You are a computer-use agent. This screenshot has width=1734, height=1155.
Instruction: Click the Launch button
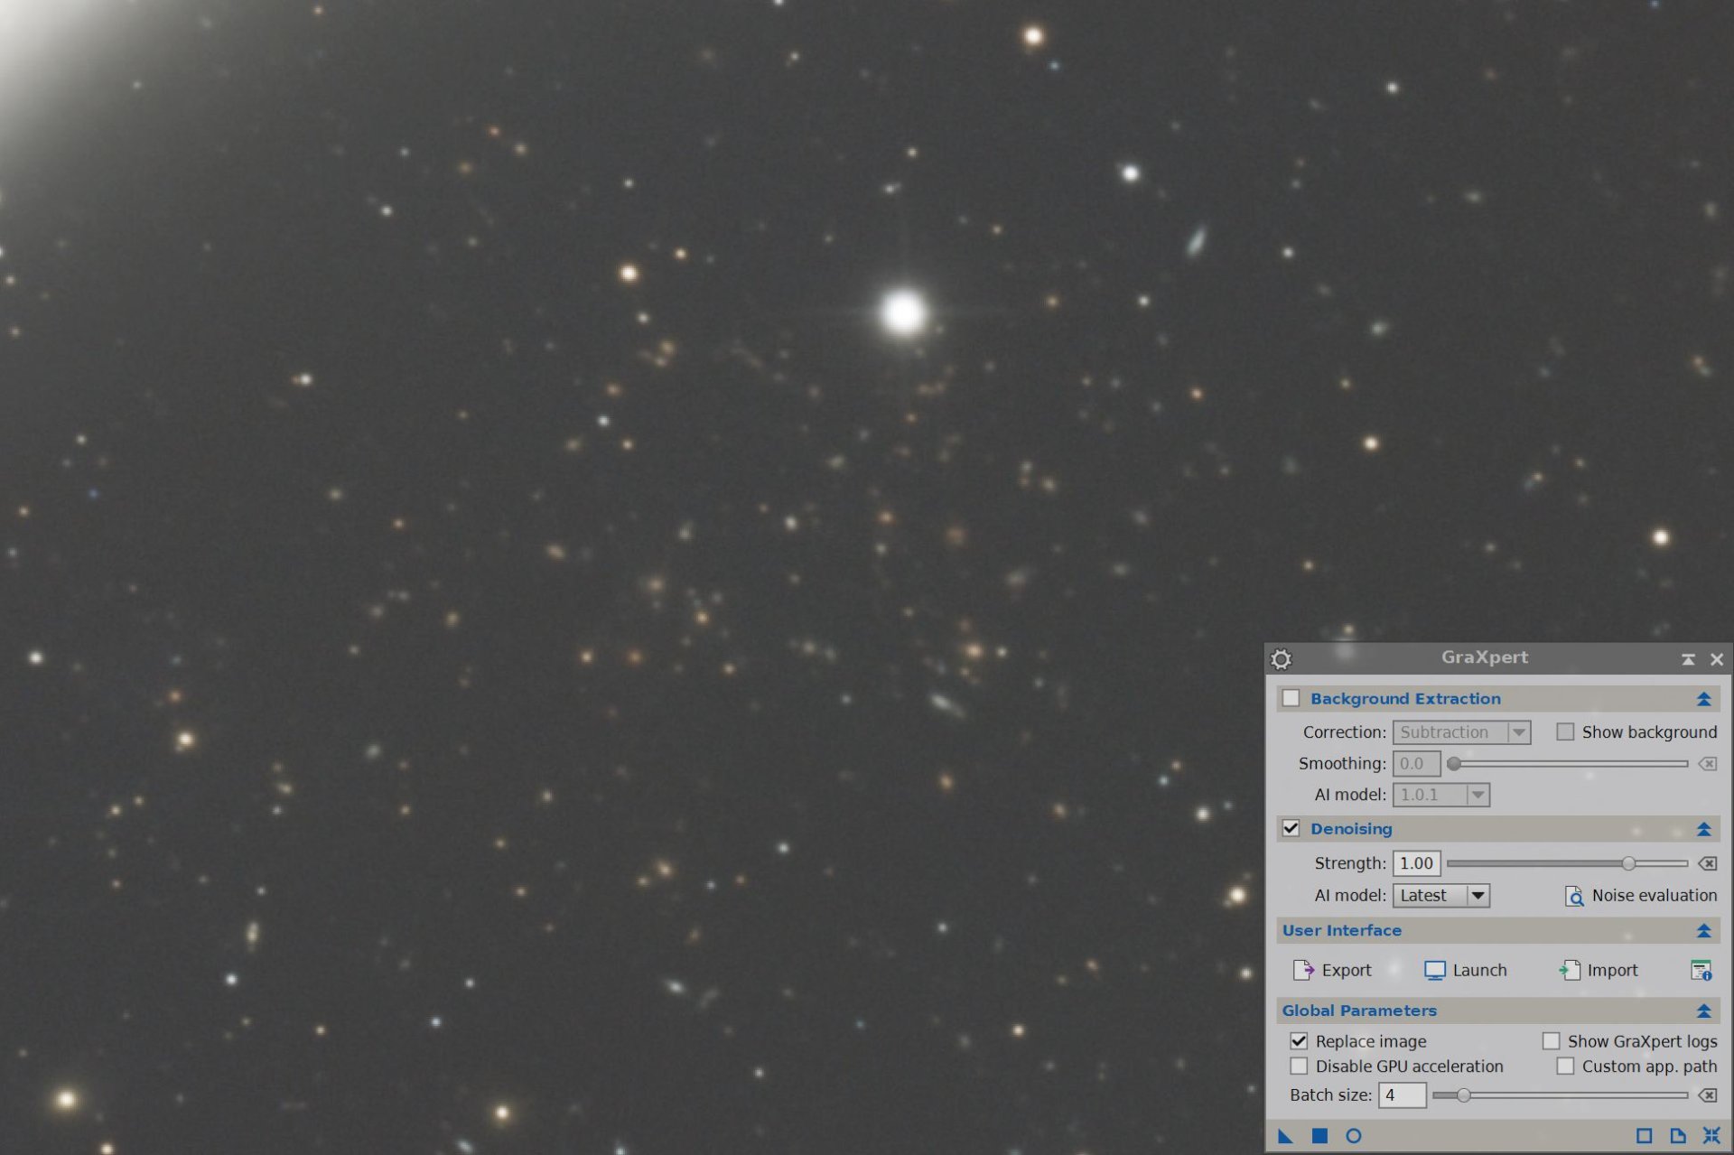(x=1465, y=970)
